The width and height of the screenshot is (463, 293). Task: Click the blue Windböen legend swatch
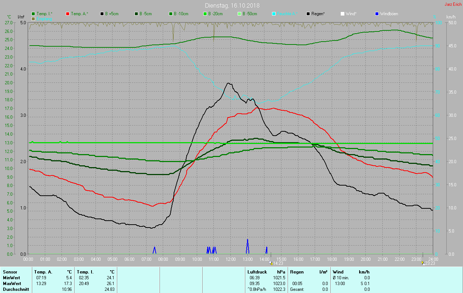pyautogui.click(x=377, y=14)
